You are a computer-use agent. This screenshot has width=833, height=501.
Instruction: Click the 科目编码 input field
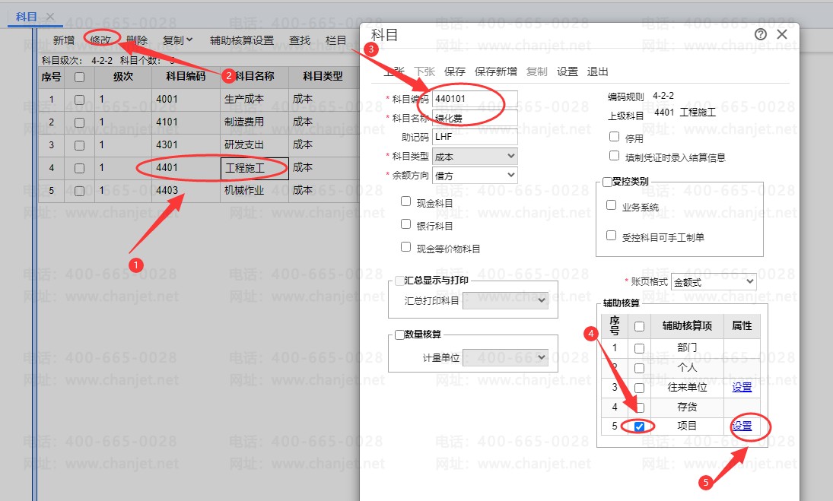(x=475, y=99)
